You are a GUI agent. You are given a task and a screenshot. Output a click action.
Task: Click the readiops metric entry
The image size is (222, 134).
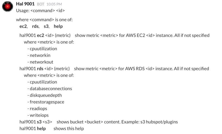tap(37, 108)
